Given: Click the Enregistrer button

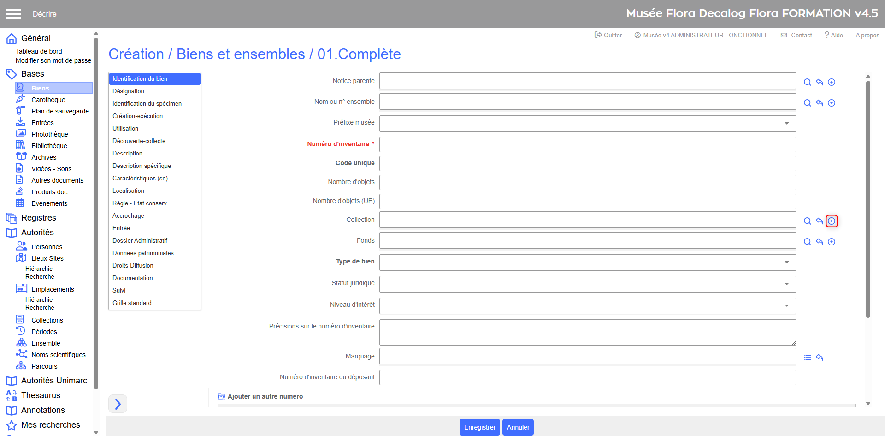Looking at the screenshot, I should (479, 427).
